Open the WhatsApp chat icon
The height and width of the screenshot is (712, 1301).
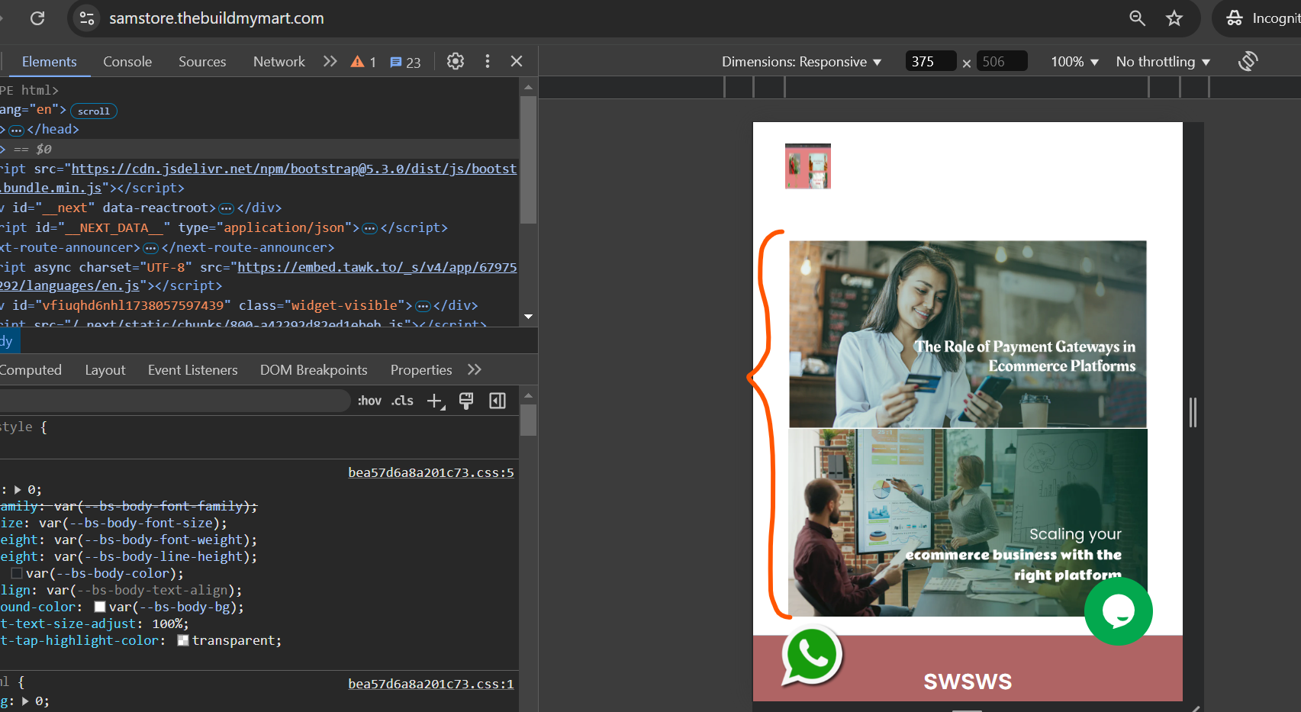click(x=811, y=656)
